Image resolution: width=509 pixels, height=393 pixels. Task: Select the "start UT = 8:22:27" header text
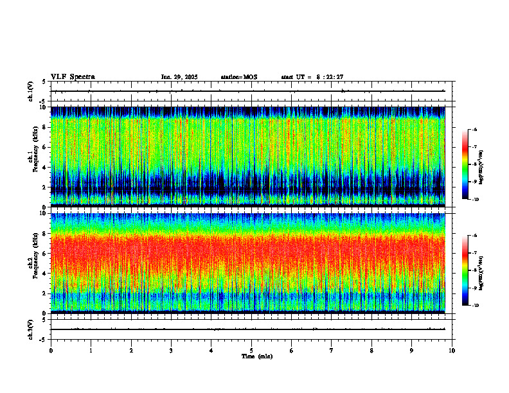pyautogui.click(x=312, y=77)
